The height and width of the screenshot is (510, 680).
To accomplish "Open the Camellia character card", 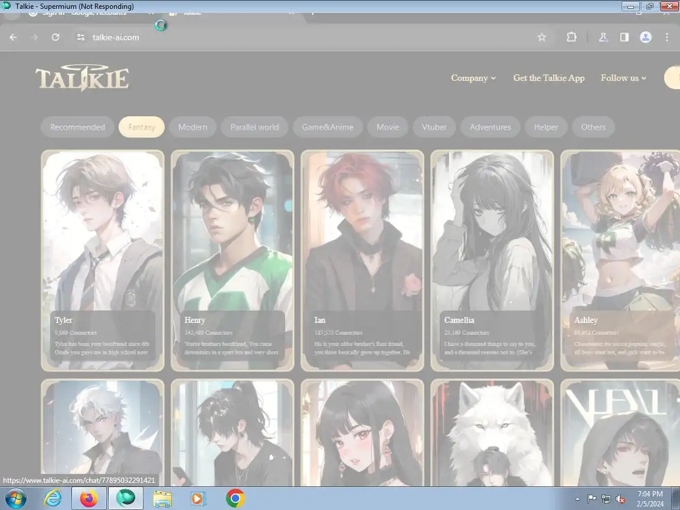I will (x=492, y=260).
